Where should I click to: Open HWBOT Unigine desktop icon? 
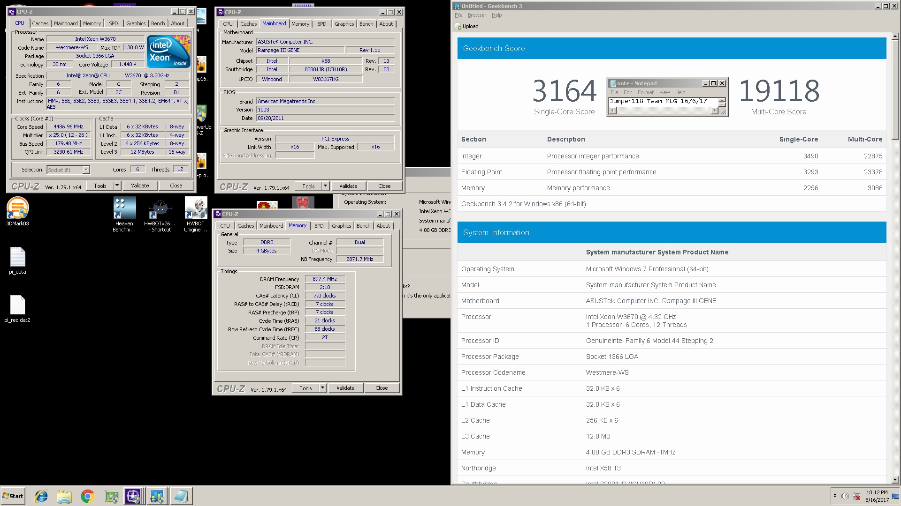click(x=196, y=214)
